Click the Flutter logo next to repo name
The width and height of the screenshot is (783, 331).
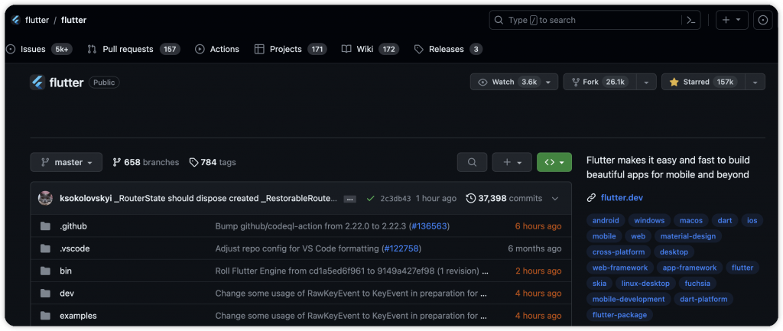pyautogui.click(x=38, y=83)
